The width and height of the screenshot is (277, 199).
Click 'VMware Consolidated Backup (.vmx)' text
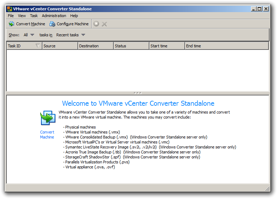tap(97, 137)
